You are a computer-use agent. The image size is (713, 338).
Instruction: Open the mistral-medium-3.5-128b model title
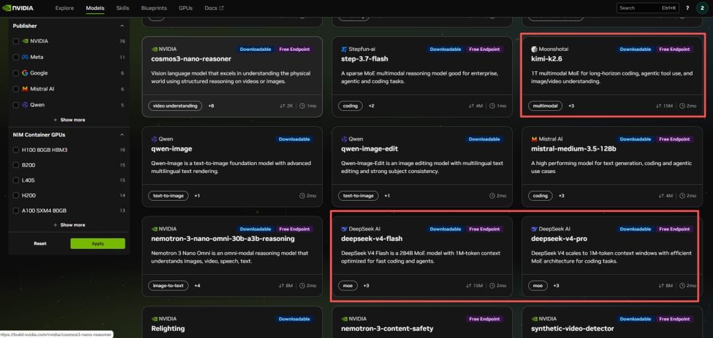[574, 149]
